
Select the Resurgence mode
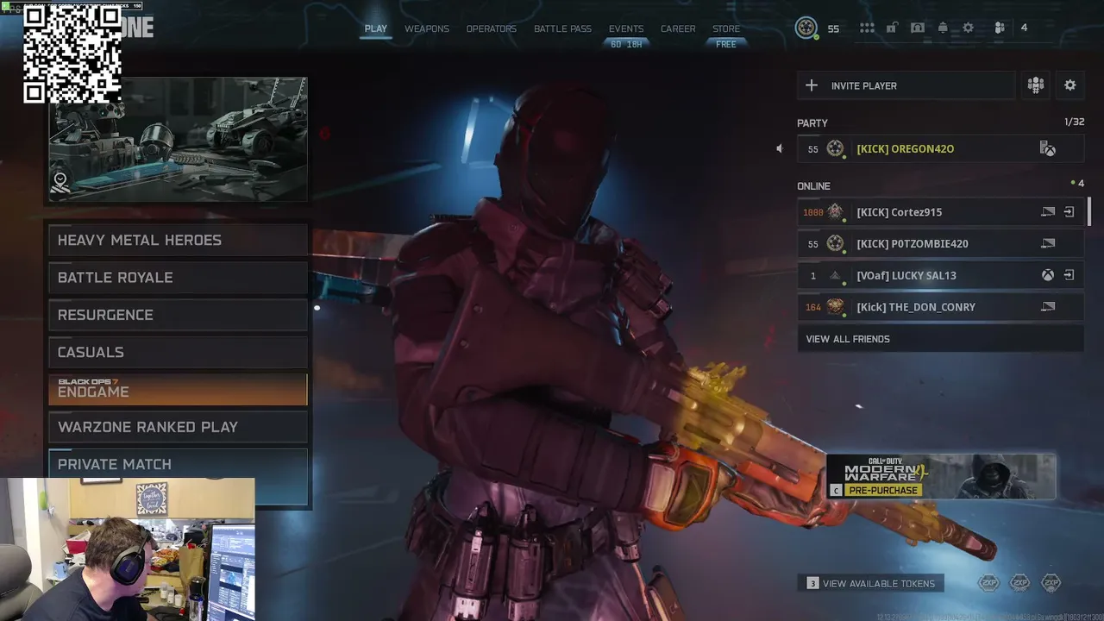pyautogui.click(x=178, y=315)
